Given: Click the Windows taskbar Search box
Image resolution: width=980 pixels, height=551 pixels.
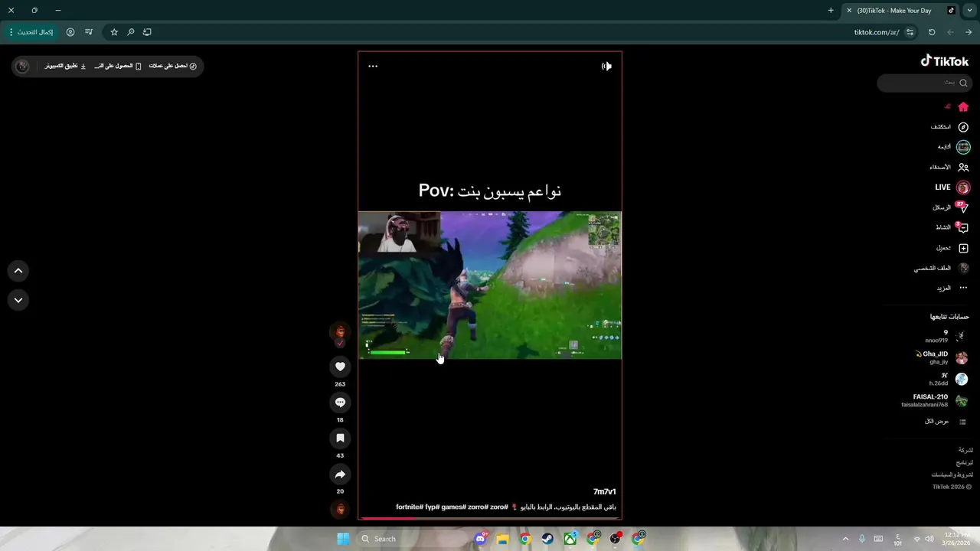Looking at the screenshot, I should tap(413, 539).
